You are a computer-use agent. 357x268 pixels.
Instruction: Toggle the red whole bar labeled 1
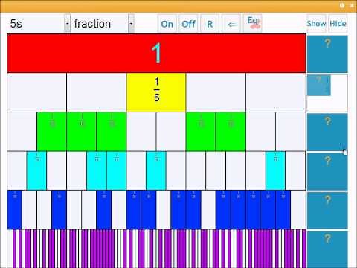pos(156,53)
